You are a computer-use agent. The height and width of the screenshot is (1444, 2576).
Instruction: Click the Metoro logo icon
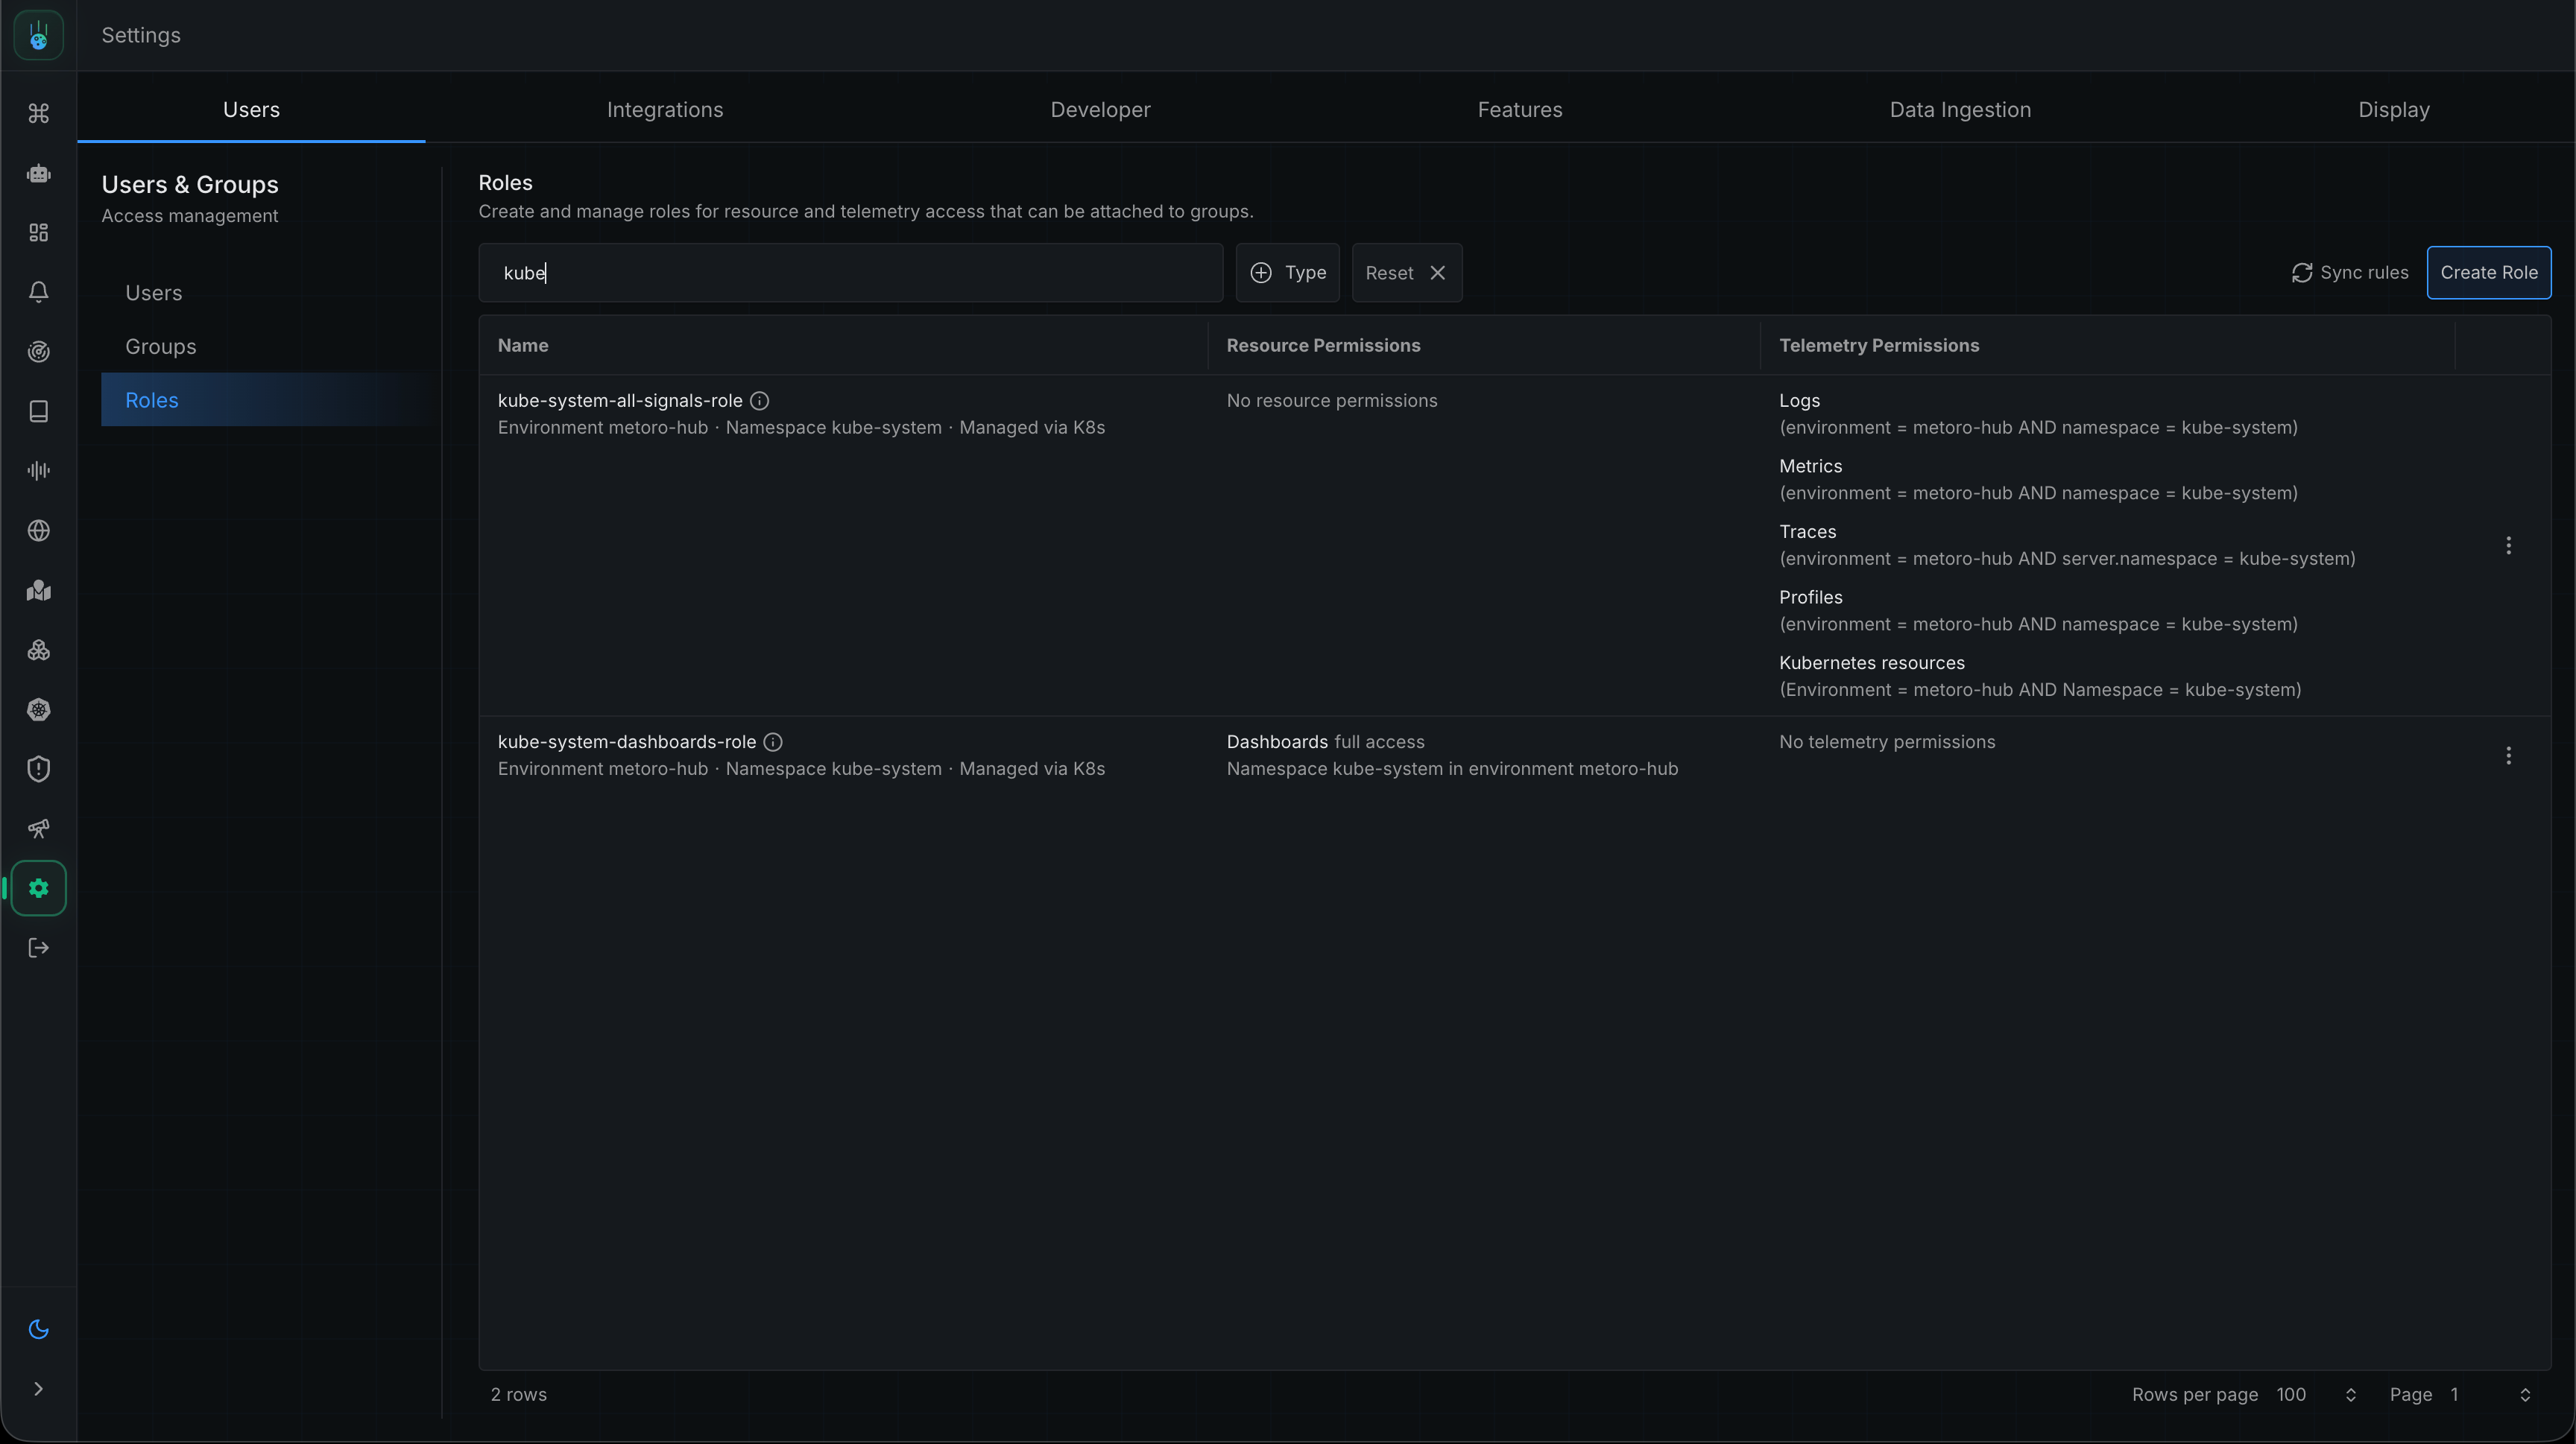pyautogui.click(x=38, y=35)
